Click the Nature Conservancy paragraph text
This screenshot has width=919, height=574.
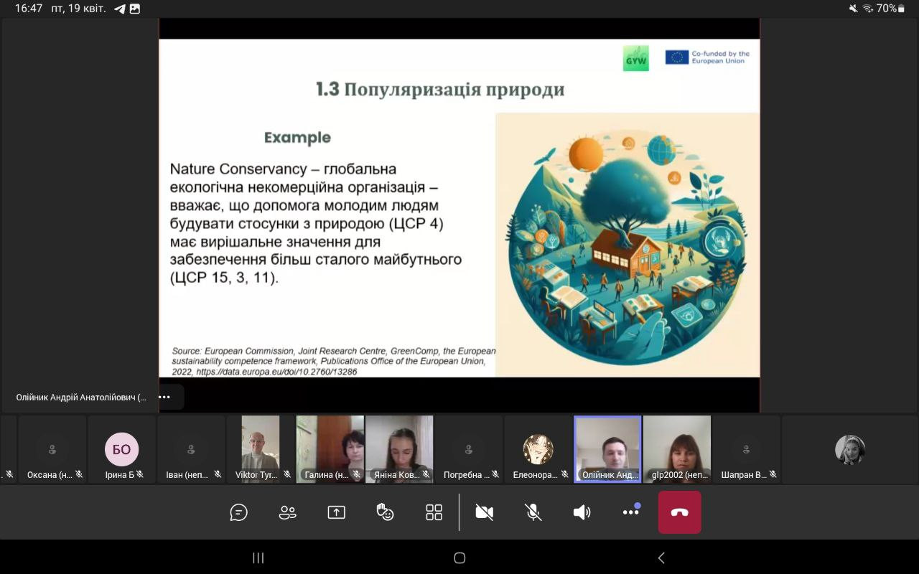[x=316, y=224]
